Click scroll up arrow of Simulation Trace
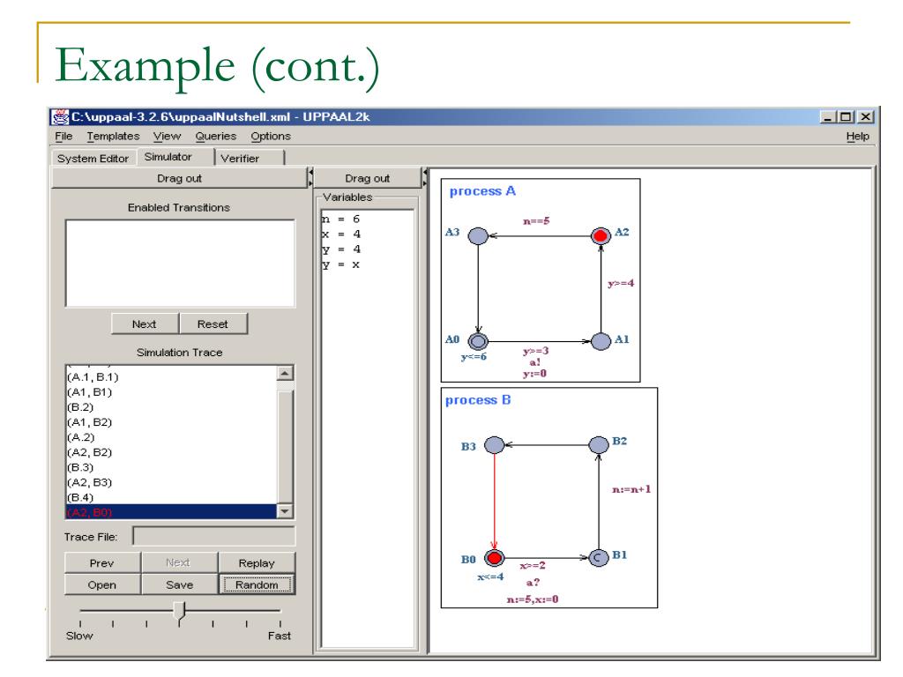This screenshot has width=903, height=677. 285,373
